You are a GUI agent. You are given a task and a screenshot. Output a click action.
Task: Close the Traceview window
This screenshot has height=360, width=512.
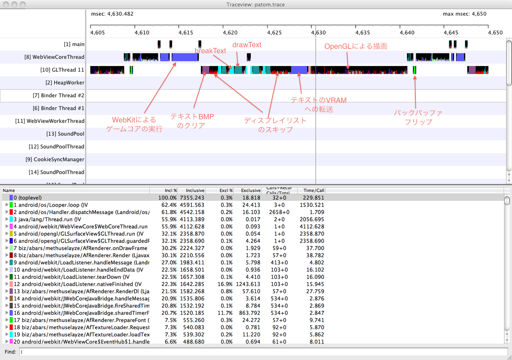5,4
